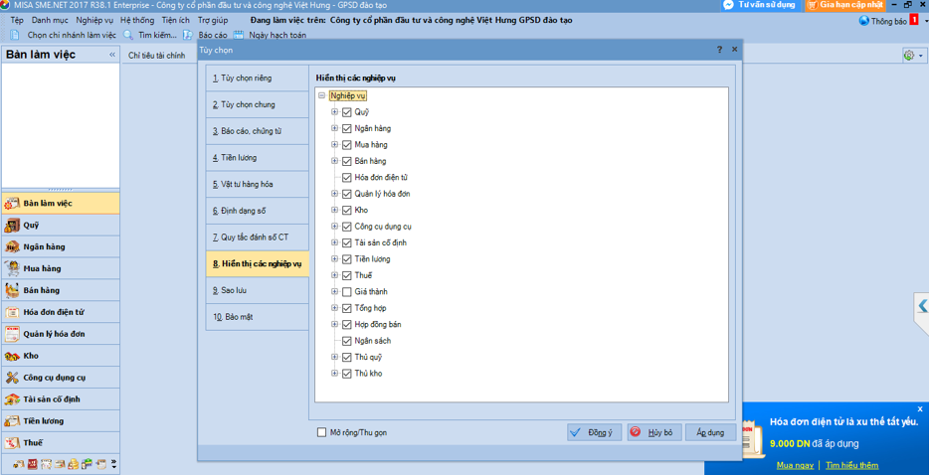Click the Tìm kiếm search icon

(128, 35)
